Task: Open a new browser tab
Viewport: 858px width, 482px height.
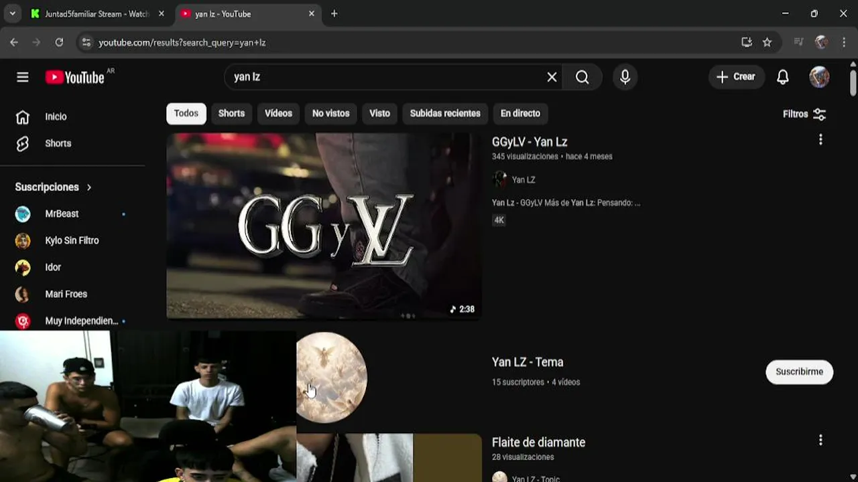Action: tap(334, 13)
